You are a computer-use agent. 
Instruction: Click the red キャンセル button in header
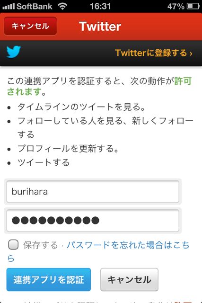pyautogui.click(x=30, y=26)
